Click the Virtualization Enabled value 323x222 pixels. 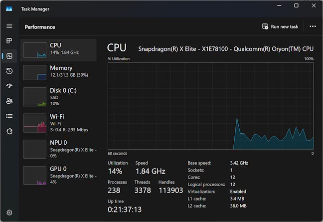point(238,192)
